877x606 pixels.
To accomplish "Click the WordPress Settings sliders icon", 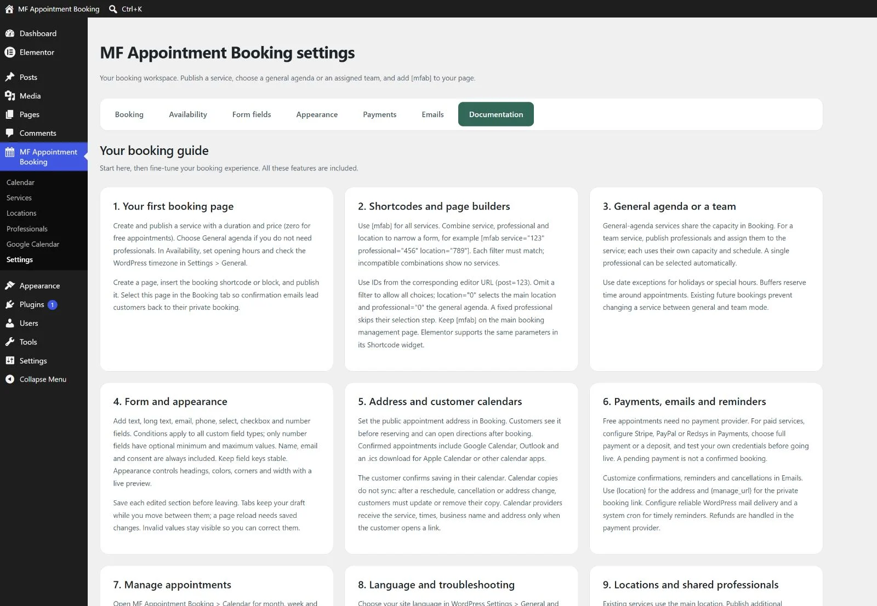I will coord(10,360).
